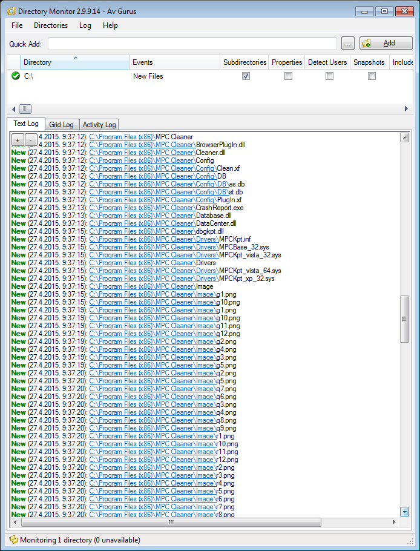420x551 pixels.
Task: Click the minus zoom button in the text log
Action: [31, 140]
